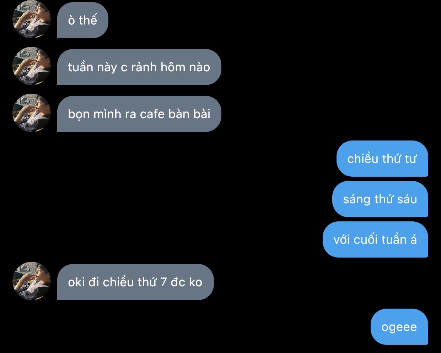Viewport: 441px width, 353px height.
Task: Click the 'bọn mình ra cafe bàn bài' bubble
Action: coord(139,114)
